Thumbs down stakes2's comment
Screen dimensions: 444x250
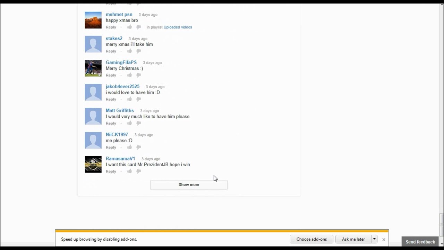[138, 51]
